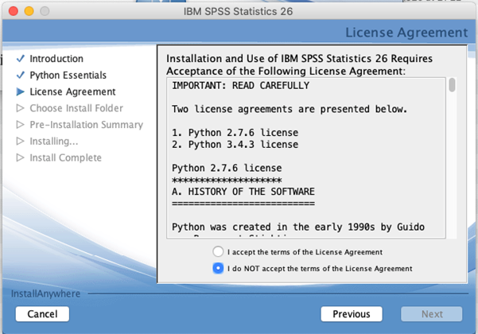Click the 'Installation and Use of IBM SPSS' heading
The image size is (478, 334).
tap(299, 64)
